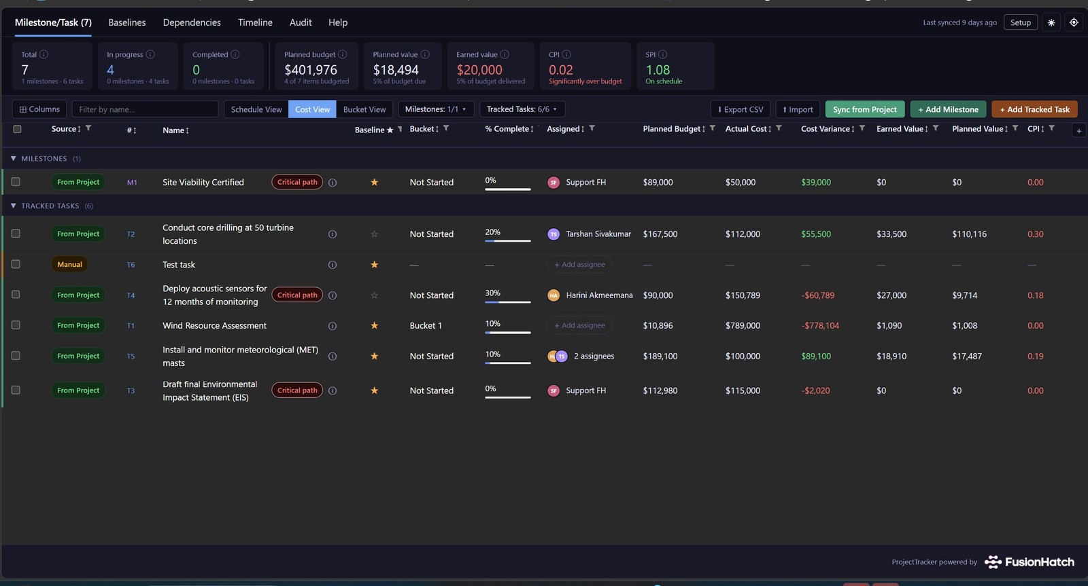Screen dimensions: 1088x586
Task: Click the Filter by name input field
Action: pyautogui.click(x=145, y=109)
